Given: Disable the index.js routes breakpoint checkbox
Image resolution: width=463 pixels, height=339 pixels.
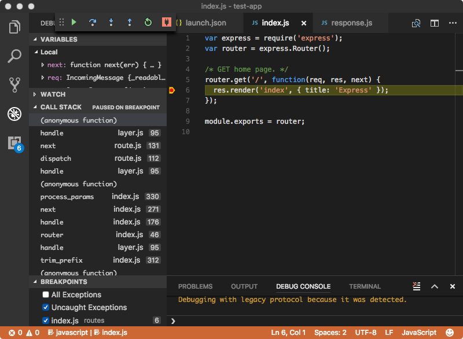Looking at the screenshot, I should pos(46,320).
